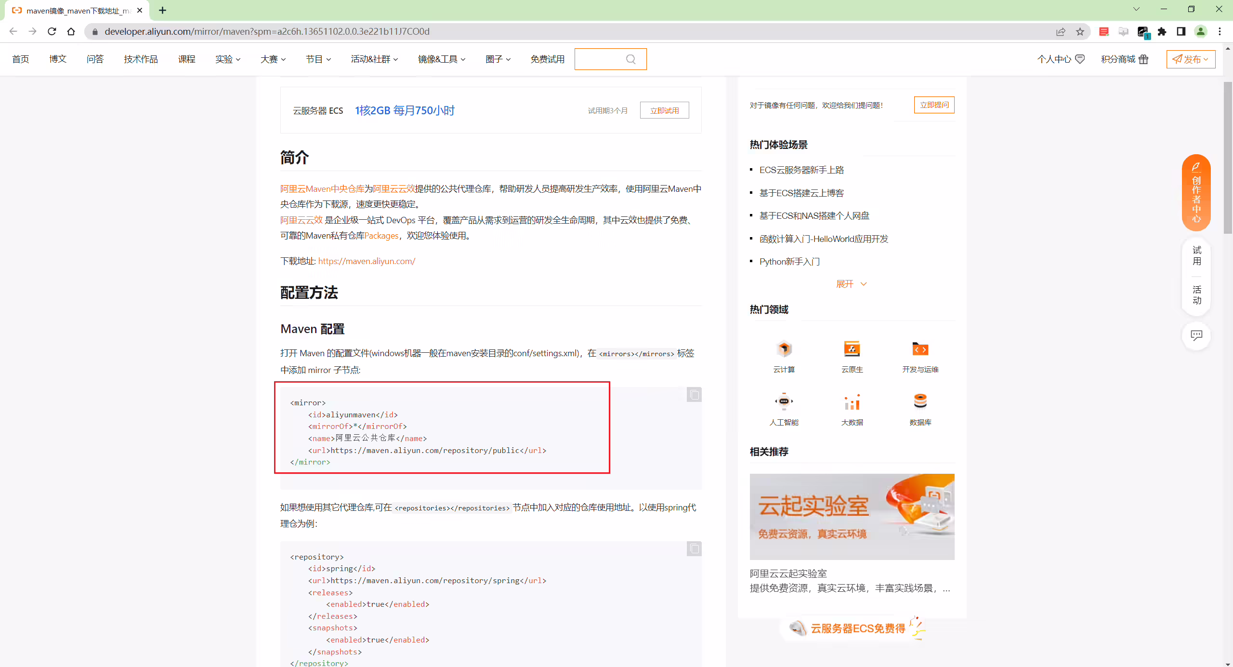Open the red extension icon in toolbar

point(1104,31)
